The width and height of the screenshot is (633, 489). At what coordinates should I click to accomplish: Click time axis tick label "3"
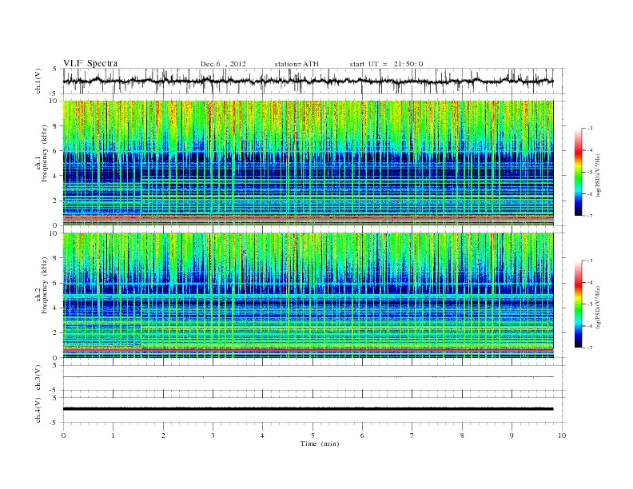click(213, 435)
